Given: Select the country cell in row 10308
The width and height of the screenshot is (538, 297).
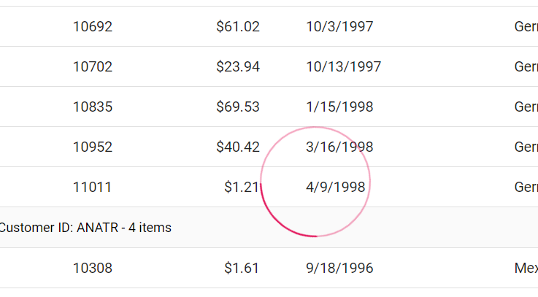Looking at the screenshot, I should pyautogui.click(x=526, y=269).
